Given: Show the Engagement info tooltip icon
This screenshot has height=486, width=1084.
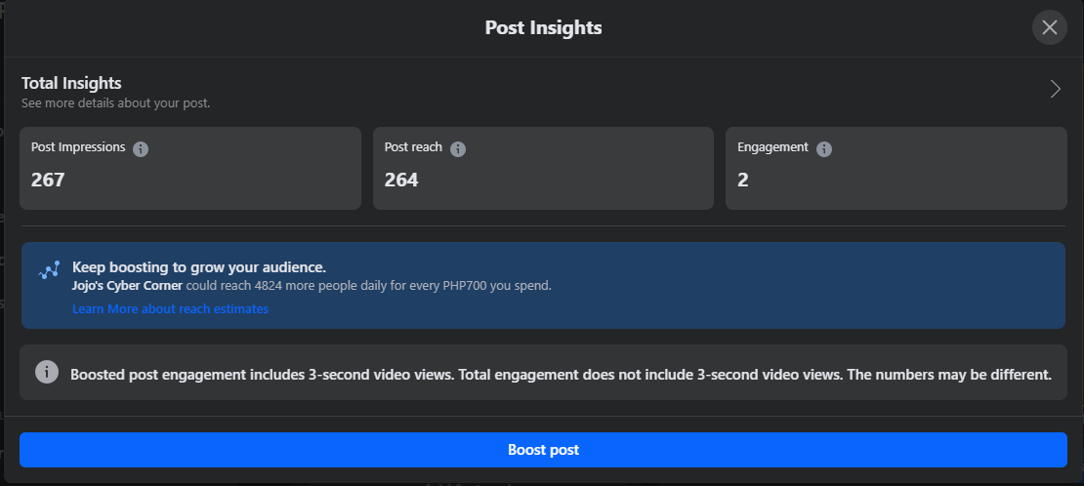Looking at the screenshot, I should pos(824,149).
